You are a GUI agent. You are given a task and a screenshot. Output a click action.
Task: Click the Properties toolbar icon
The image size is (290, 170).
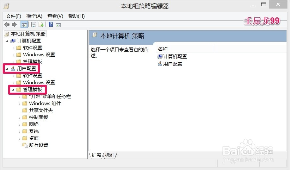pyautogui.click(x=34, y=24)
